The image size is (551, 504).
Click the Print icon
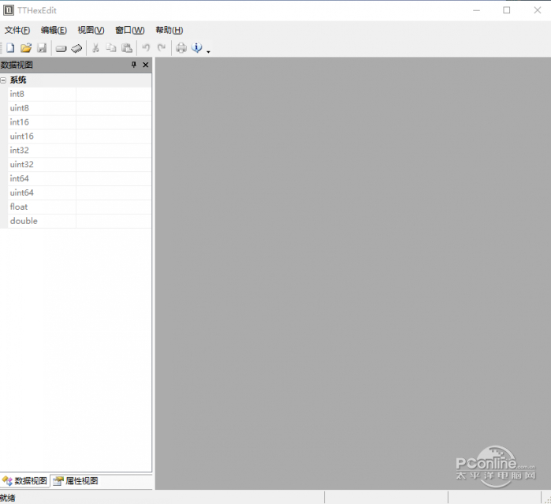pyautogui.click(x=181, y=48)
